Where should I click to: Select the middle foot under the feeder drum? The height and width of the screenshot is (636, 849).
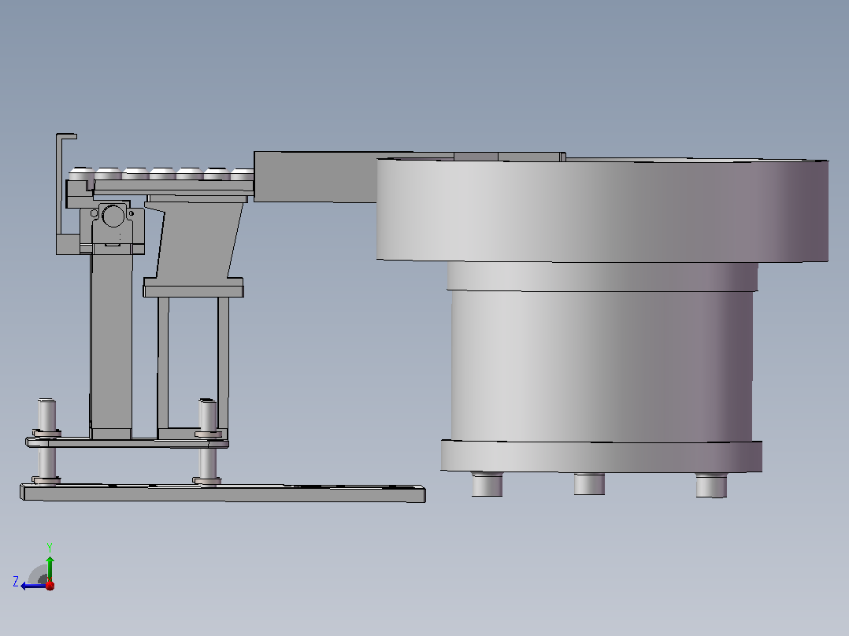point(589,483)
